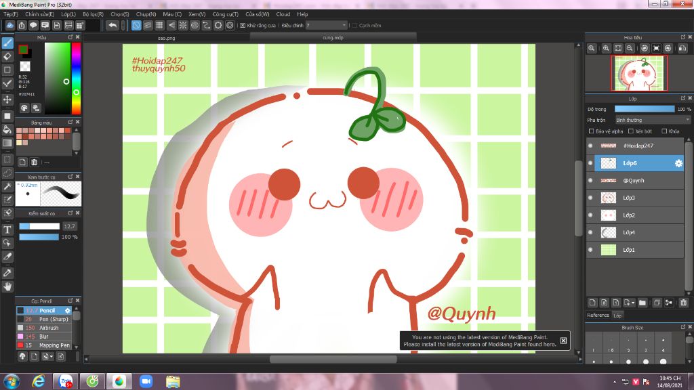
Task: Open Pencil brush settings gear
Action: click(68, 310)
